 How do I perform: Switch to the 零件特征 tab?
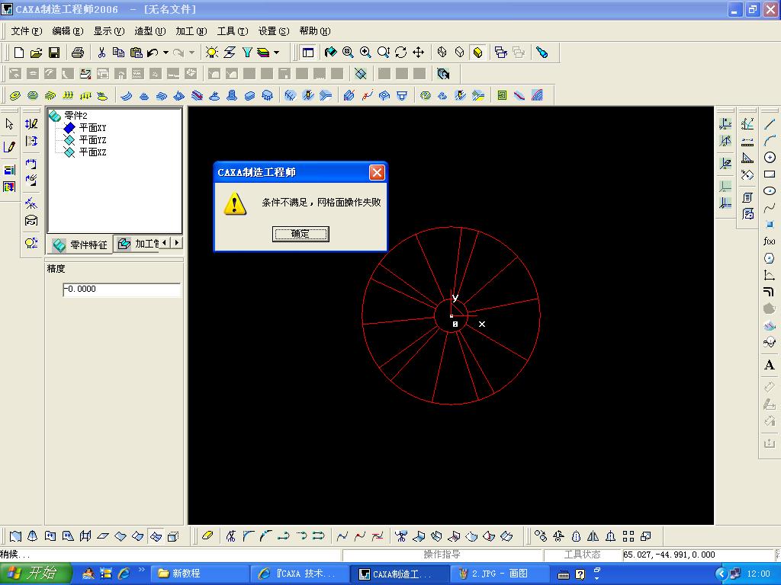tap(80, 245)
